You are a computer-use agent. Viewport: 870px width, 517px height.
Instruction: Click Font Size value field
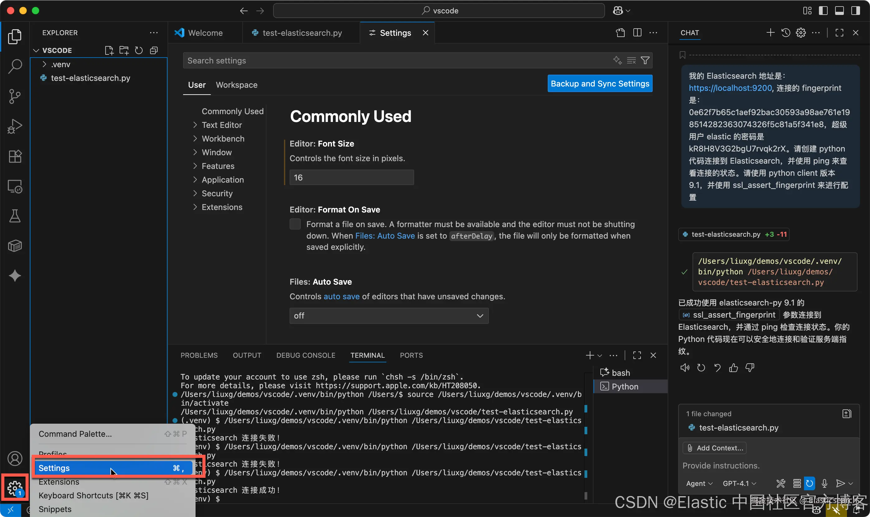pos(352,178)
